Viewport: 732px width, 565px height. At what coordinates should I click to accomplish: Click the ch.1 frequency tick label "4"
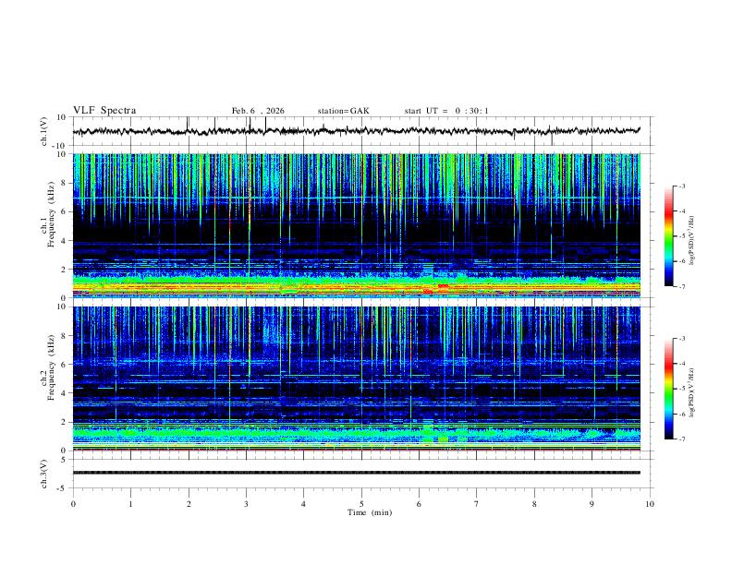tap(65, 241)
